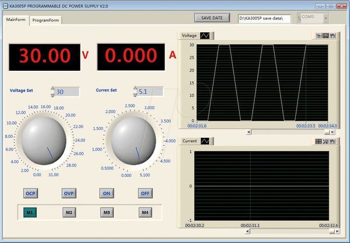Click the voltage knob dial
Screen dimensions: 350x243
pyautogui.click(x=44, y=141)
